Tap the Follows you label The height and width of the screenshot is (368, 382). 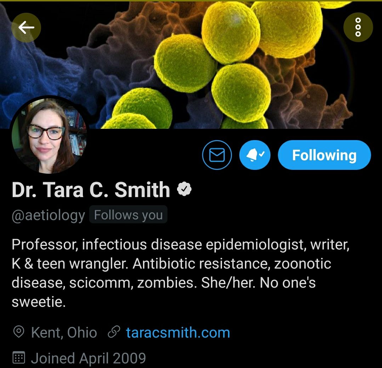click(129, 215)
